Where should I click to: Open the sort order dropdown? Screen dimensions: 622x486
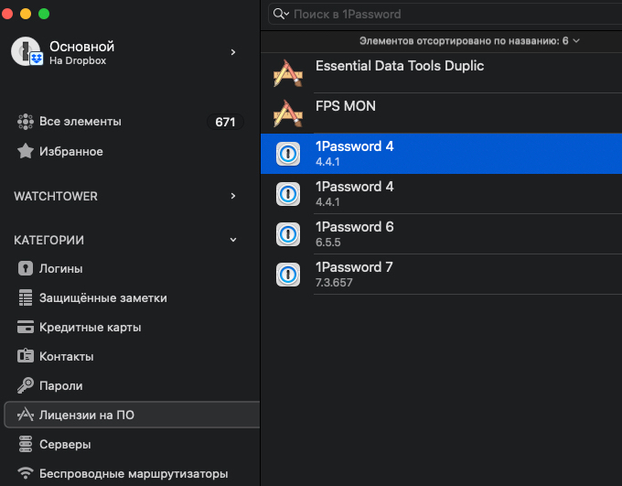coord(469,41)
